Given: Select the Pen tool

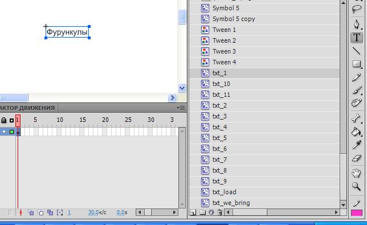Looking at the screenshot, I should 357,24.
